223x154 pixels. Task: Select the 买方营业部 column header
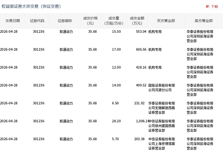(166, 21)
